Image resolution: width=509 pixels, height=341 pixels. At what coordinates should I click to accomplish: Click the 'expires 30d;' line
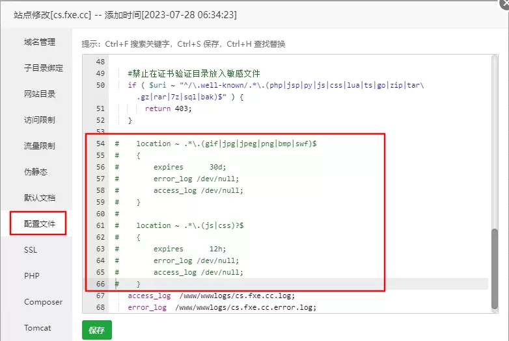pos(189,167)
